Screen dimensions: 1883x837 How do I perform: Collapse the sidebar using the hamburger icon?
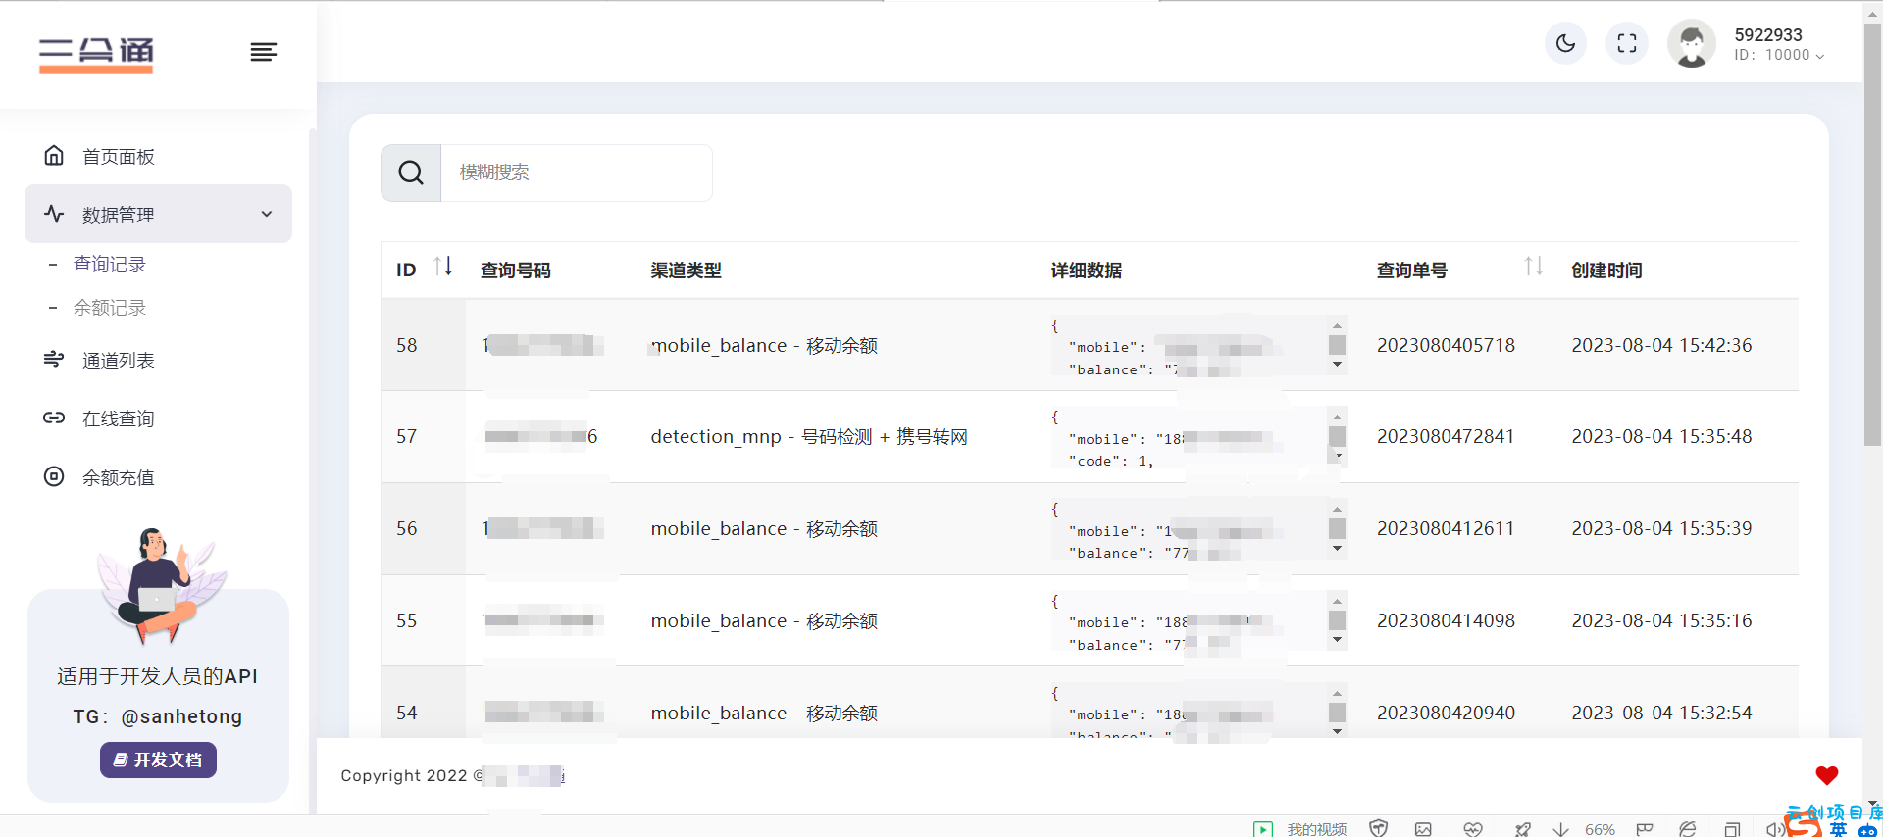(263, 52)
